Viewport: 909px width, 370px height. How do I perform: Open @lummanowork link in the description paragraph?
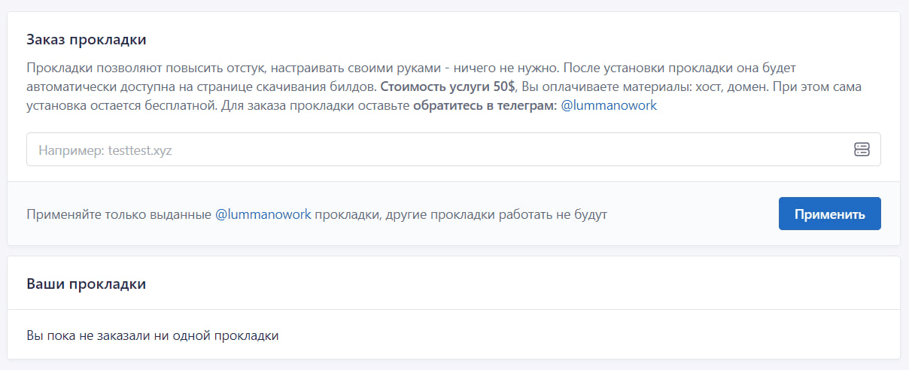[609, 106]
